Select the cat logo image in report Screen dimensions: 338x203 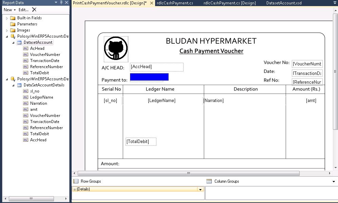click(116, 49)
